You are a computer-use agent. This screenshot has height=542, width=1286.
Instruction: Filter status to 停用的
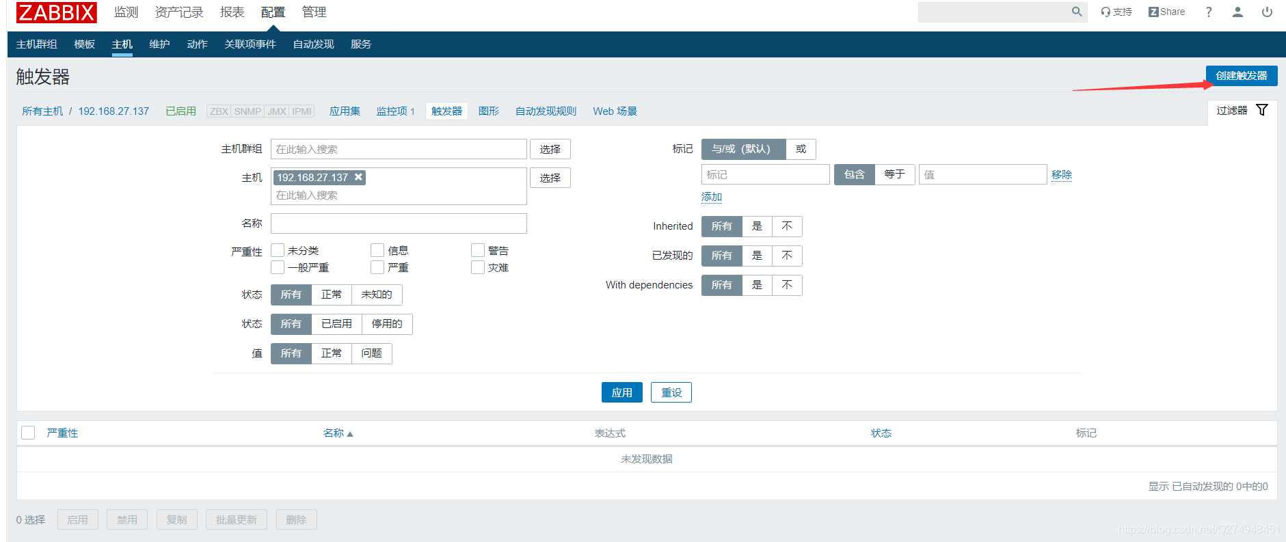coord(387,324)
